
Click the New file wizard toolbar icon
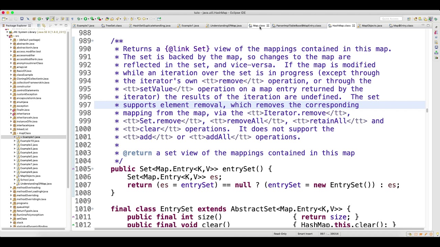coord(3,19)
